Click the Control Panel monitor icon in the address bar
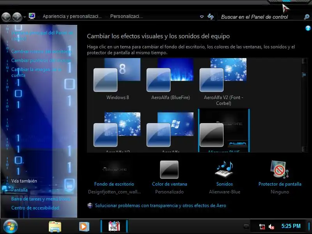 click(x=32, y=16)
